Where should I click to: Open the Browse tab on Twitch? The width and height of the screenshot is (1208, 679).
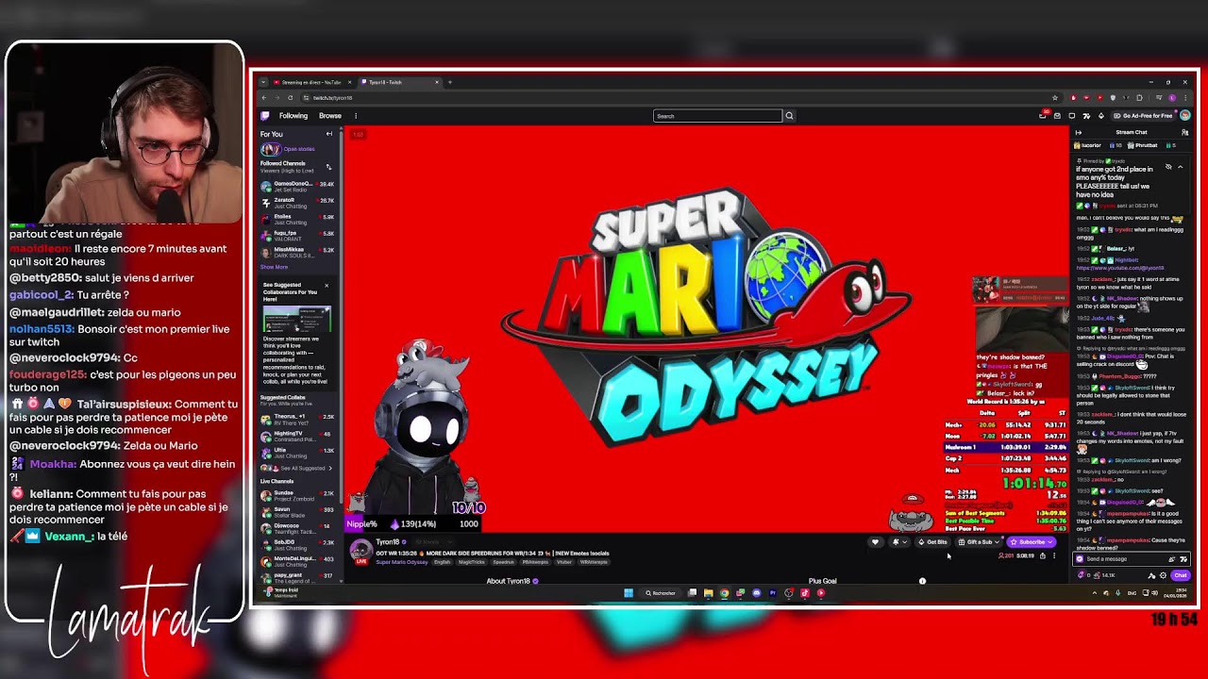(329, 116)
